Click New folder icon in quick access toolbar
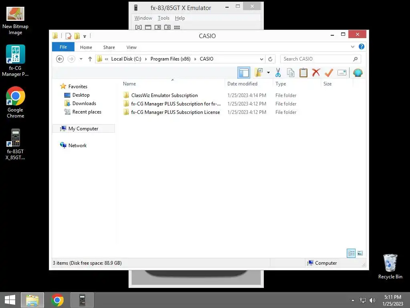The width and height of the screenshot is (410, 308). pyautogui.click(x=77, y=36)
